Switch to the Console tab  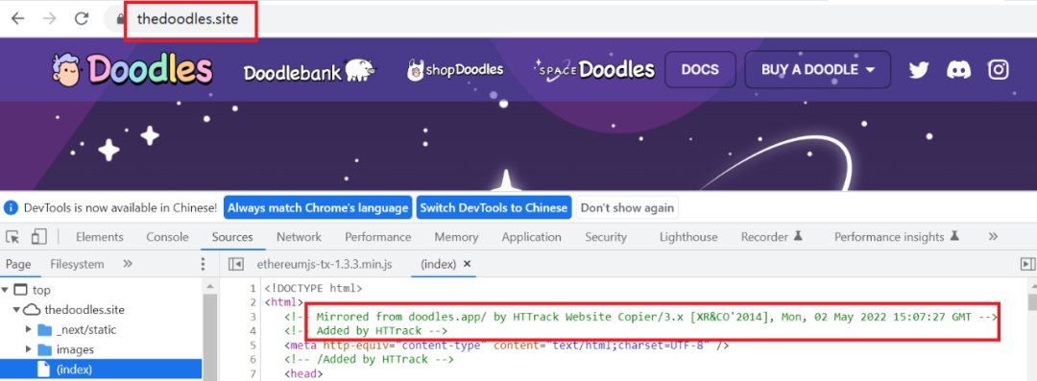pyautogui.click(x=167, y=237)
